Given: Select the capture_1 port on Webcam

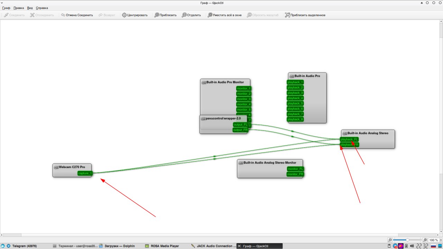Looking at the screenshot, I should [85, 173].
